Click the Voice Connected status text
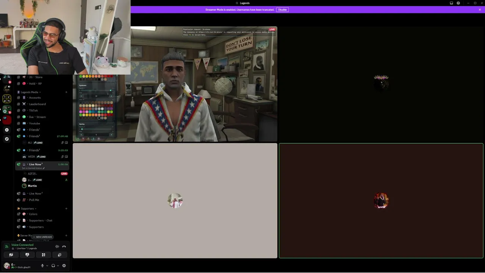485x273 pixels. point(22,245)
